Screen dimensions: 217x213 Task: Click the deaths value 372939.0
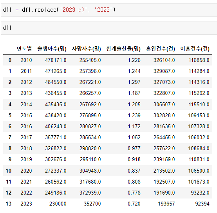click(x=90, y=193)
